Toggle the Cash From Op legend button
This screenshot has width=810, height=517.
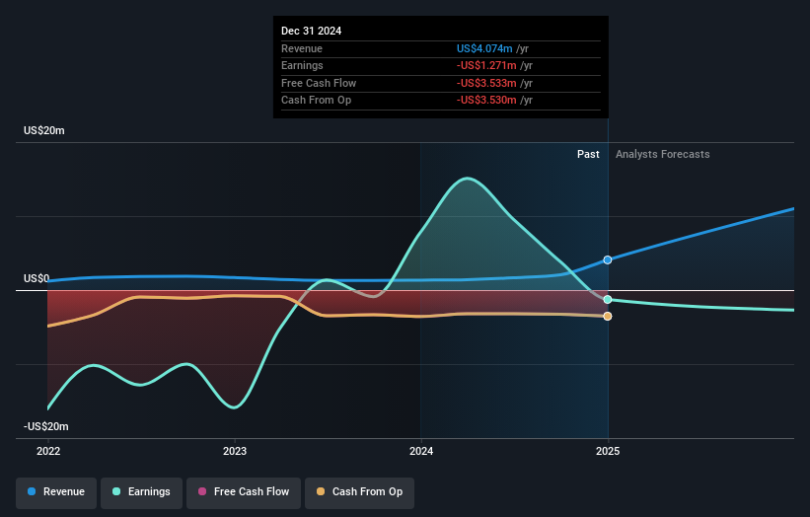(x=359, y=492)
